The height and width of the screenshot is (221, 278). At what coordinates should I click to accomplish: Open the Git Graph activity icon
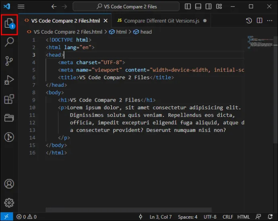9,137
